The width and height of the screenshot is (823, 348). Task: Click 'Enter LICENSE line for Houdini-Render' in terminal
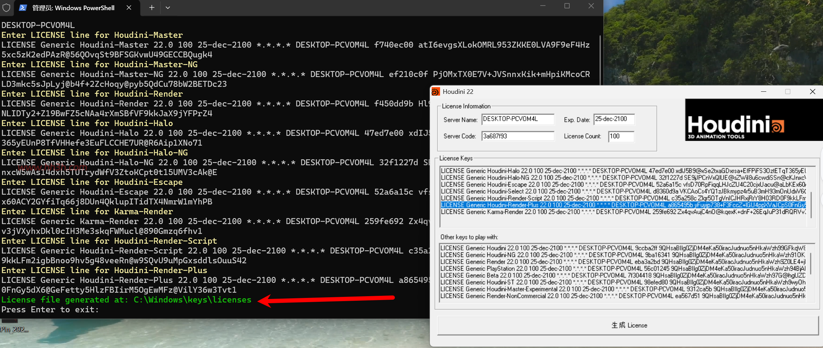92,94
